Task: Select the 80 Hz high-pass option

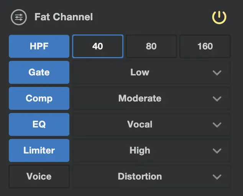Action: coord(151,46)
